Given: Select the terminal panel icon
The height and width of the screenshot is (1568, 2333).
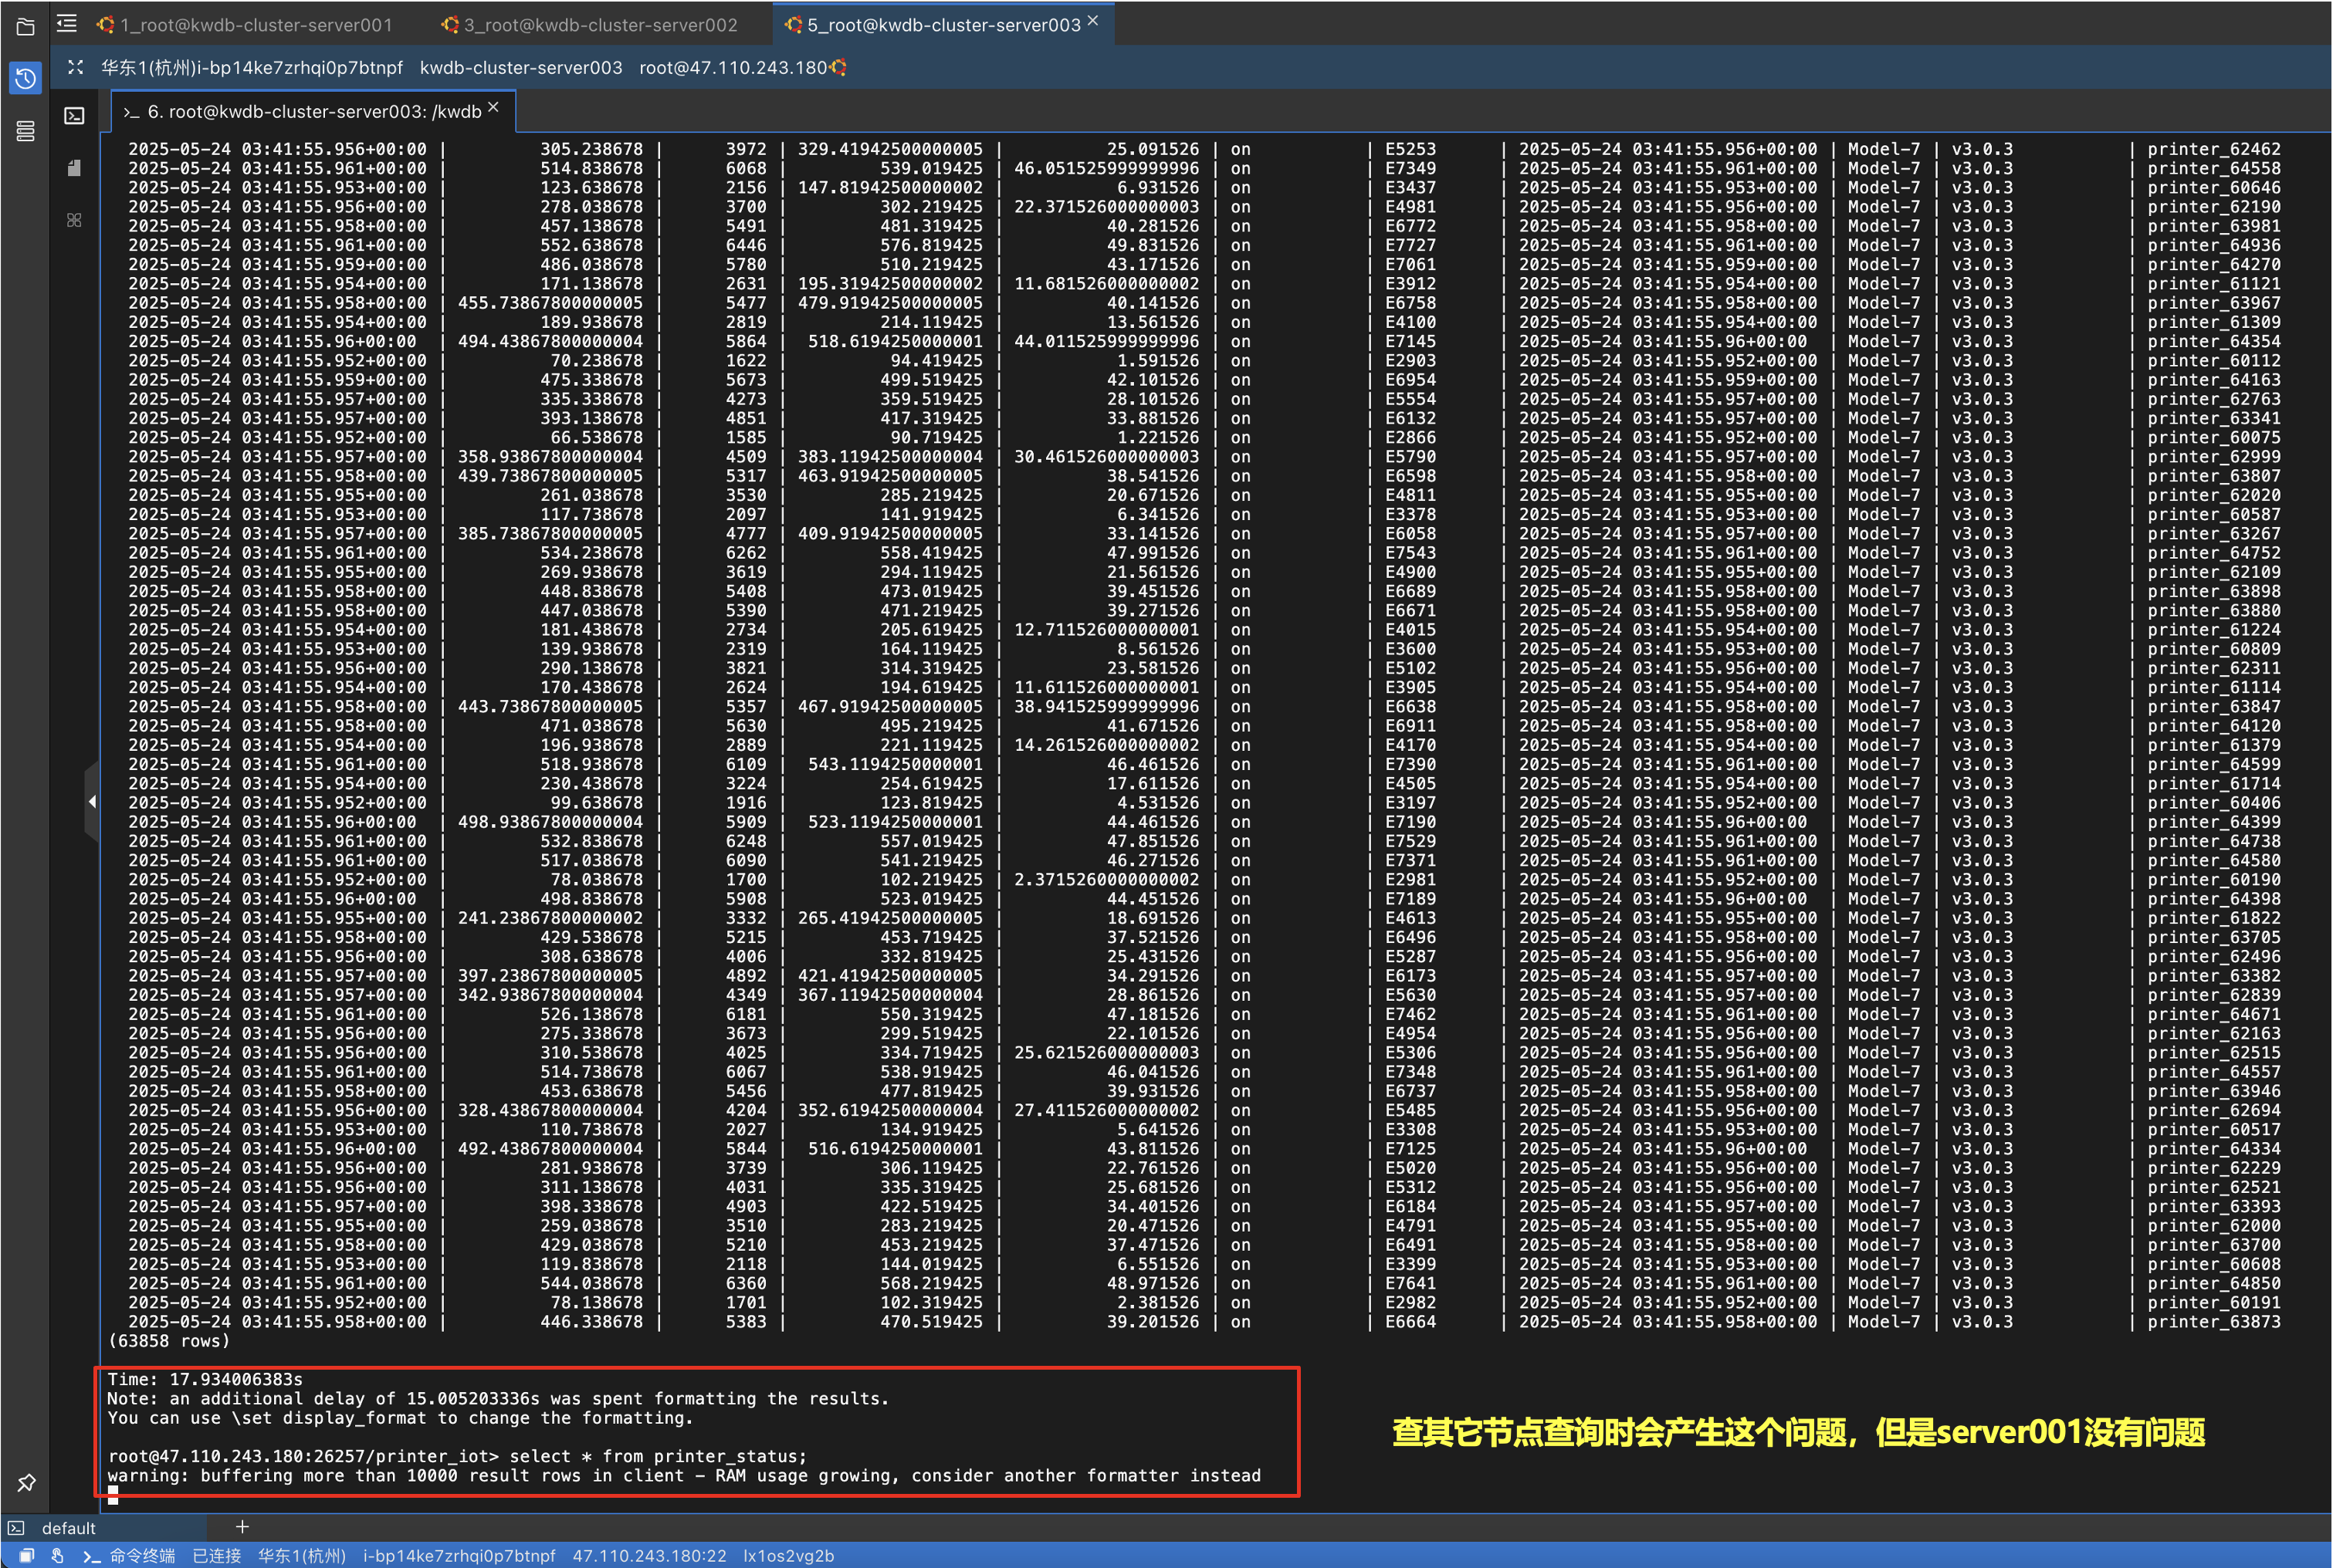Looking at the screenshot, I should 74,116.
